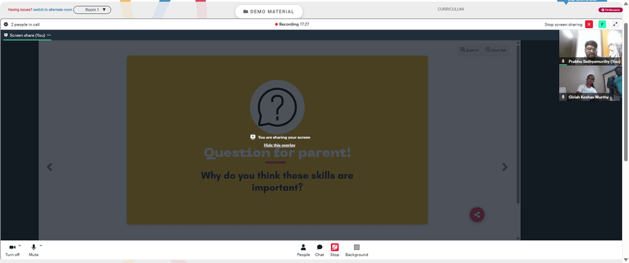Select Prabhu Sathyamurthy's video thumbnail
The height and width of the screenshot is (263, 629).
click(x=590, y=48)
